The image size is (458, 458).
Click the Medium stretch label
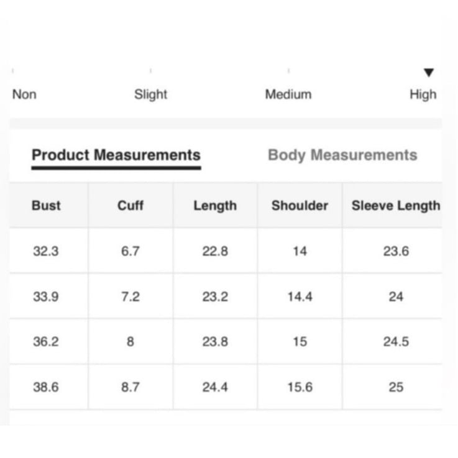click(288, 94)
